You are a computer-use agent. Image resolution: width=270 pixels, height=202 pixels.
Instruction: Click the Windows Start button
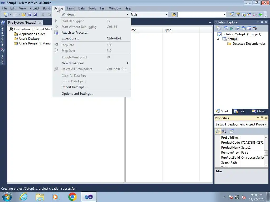[x=7, y=197]
